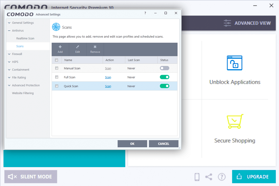Disable the Full Scan status toggle
The image size is (279, 186).
pyautogui.click(x=164, y=77)
